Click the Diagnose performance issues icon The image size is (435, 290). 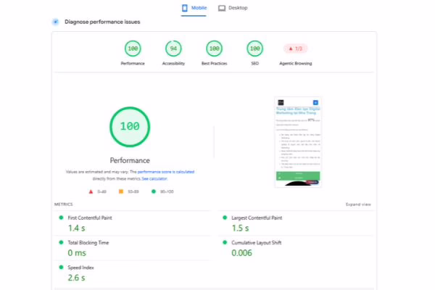pyautogui.click(x=56, y=22)
